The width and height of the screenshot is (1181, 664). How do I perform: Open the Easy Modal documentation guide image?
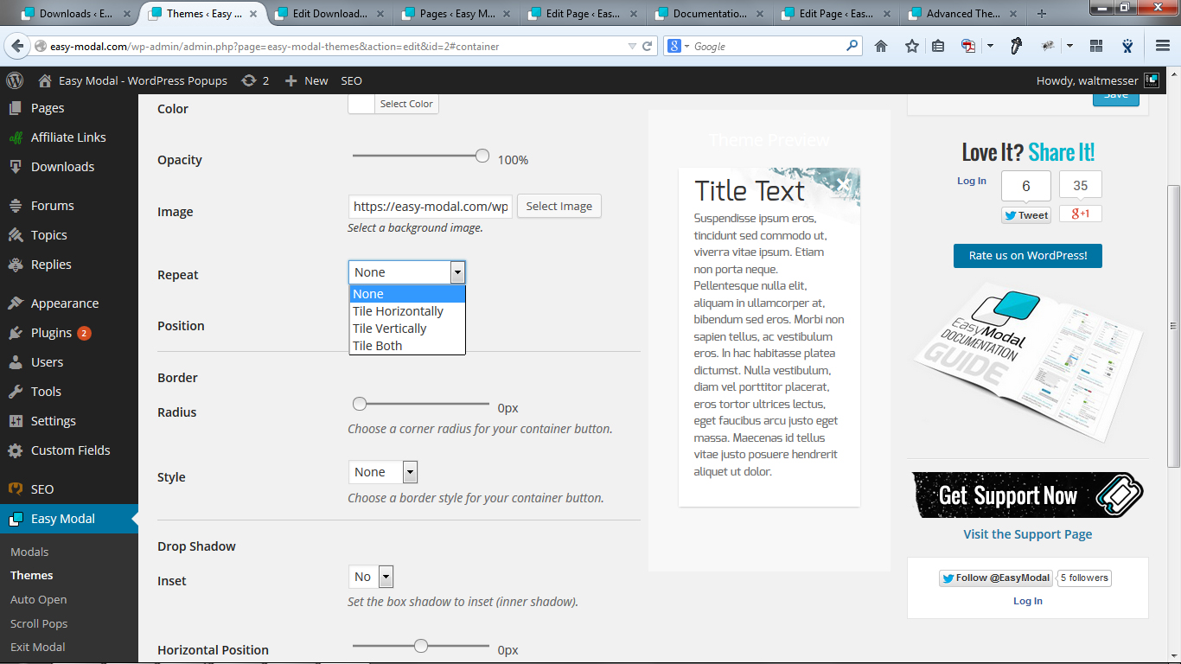tap(1027, 363)
